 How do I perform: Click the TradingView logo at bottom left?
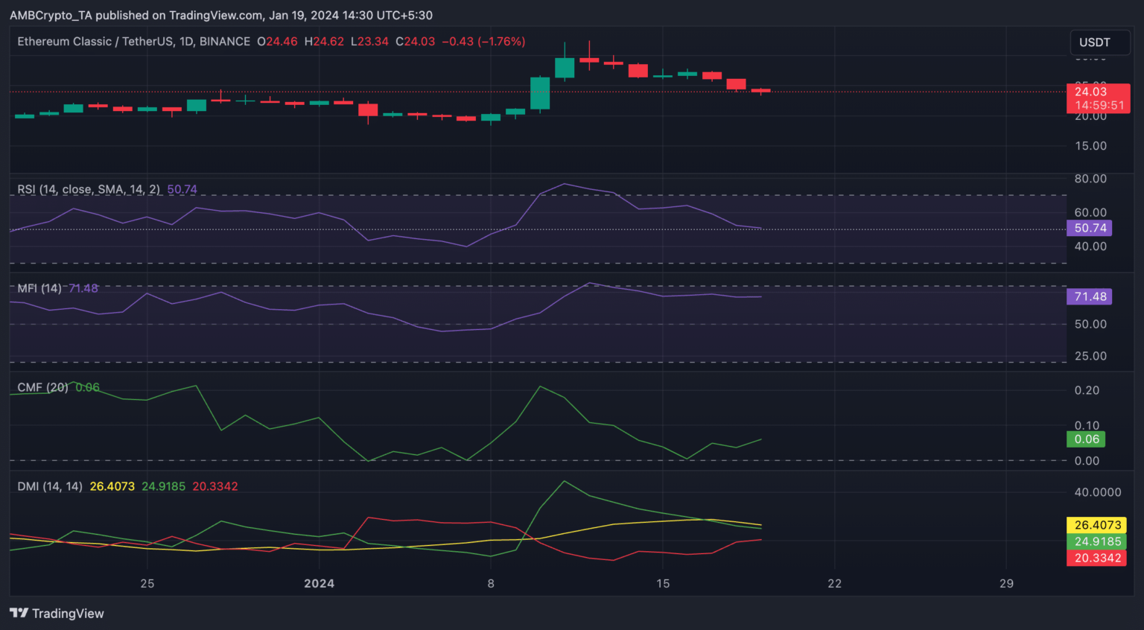(56, 613)
